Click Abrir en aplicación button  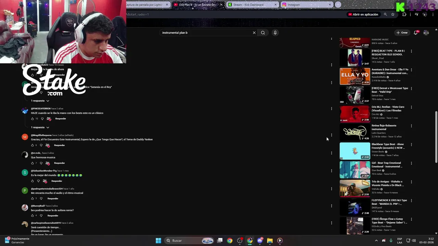363,14
